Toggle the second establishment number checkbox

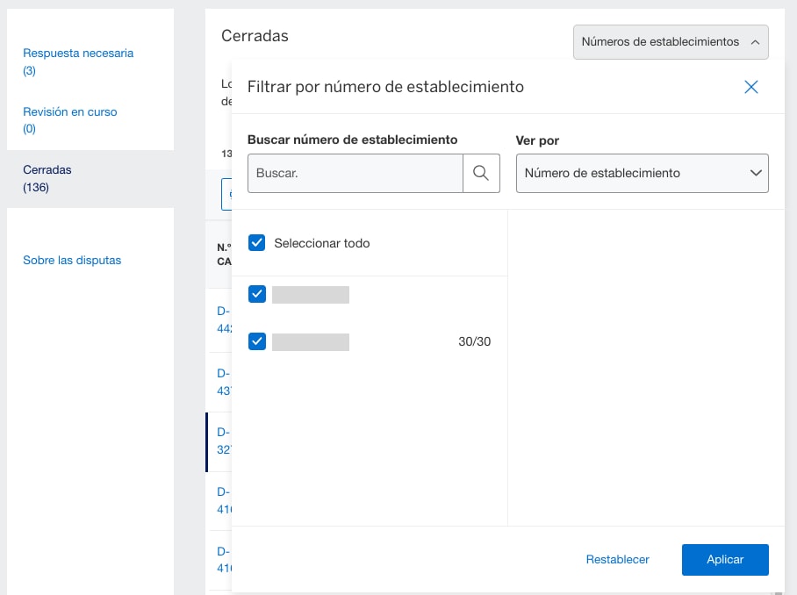[x=257, y=341]
